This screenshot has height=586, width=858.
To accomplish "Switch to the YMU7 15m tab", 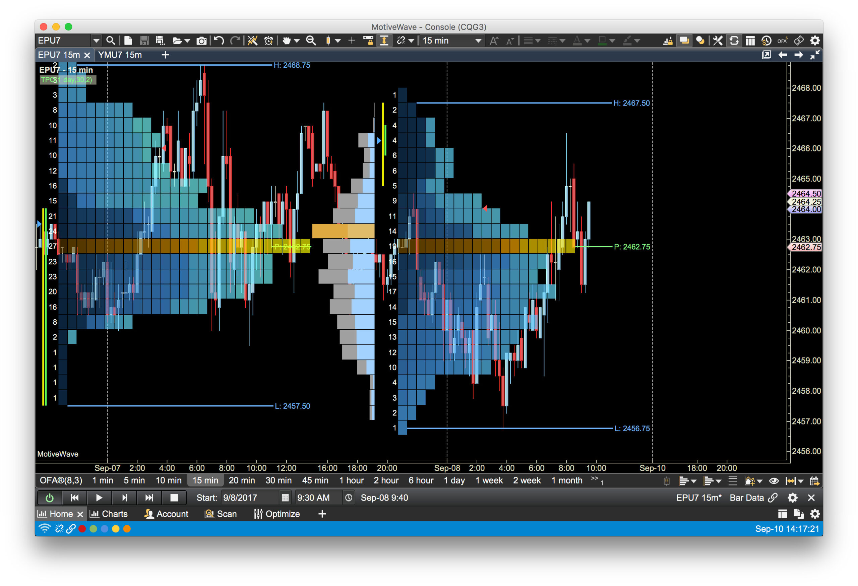I will tap(120, 55).
